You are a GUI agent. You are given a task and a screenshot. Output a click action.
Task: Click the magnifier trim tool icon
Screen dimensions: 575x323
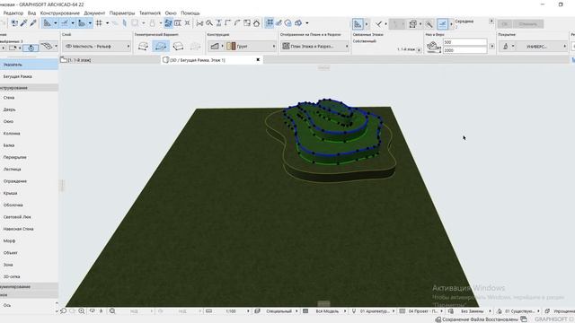tap(209, 23)
